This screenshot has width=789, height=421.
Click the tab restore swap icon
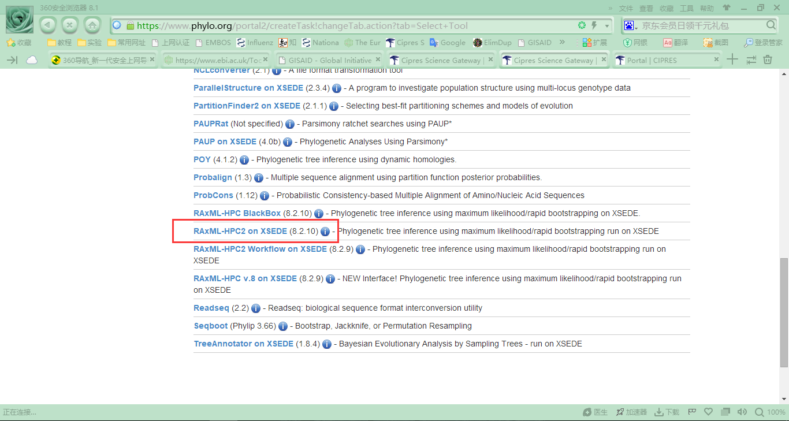pos(751,59)
